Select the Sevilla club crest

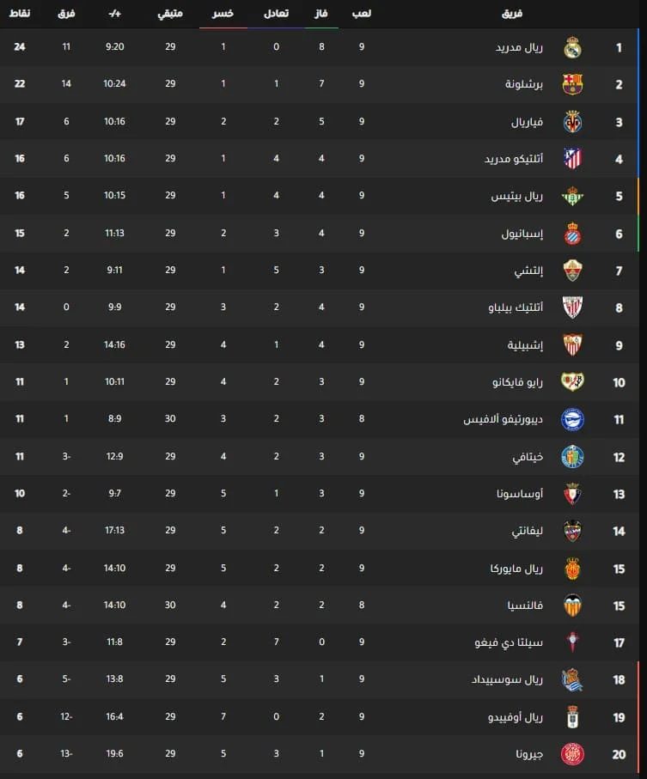572,344
